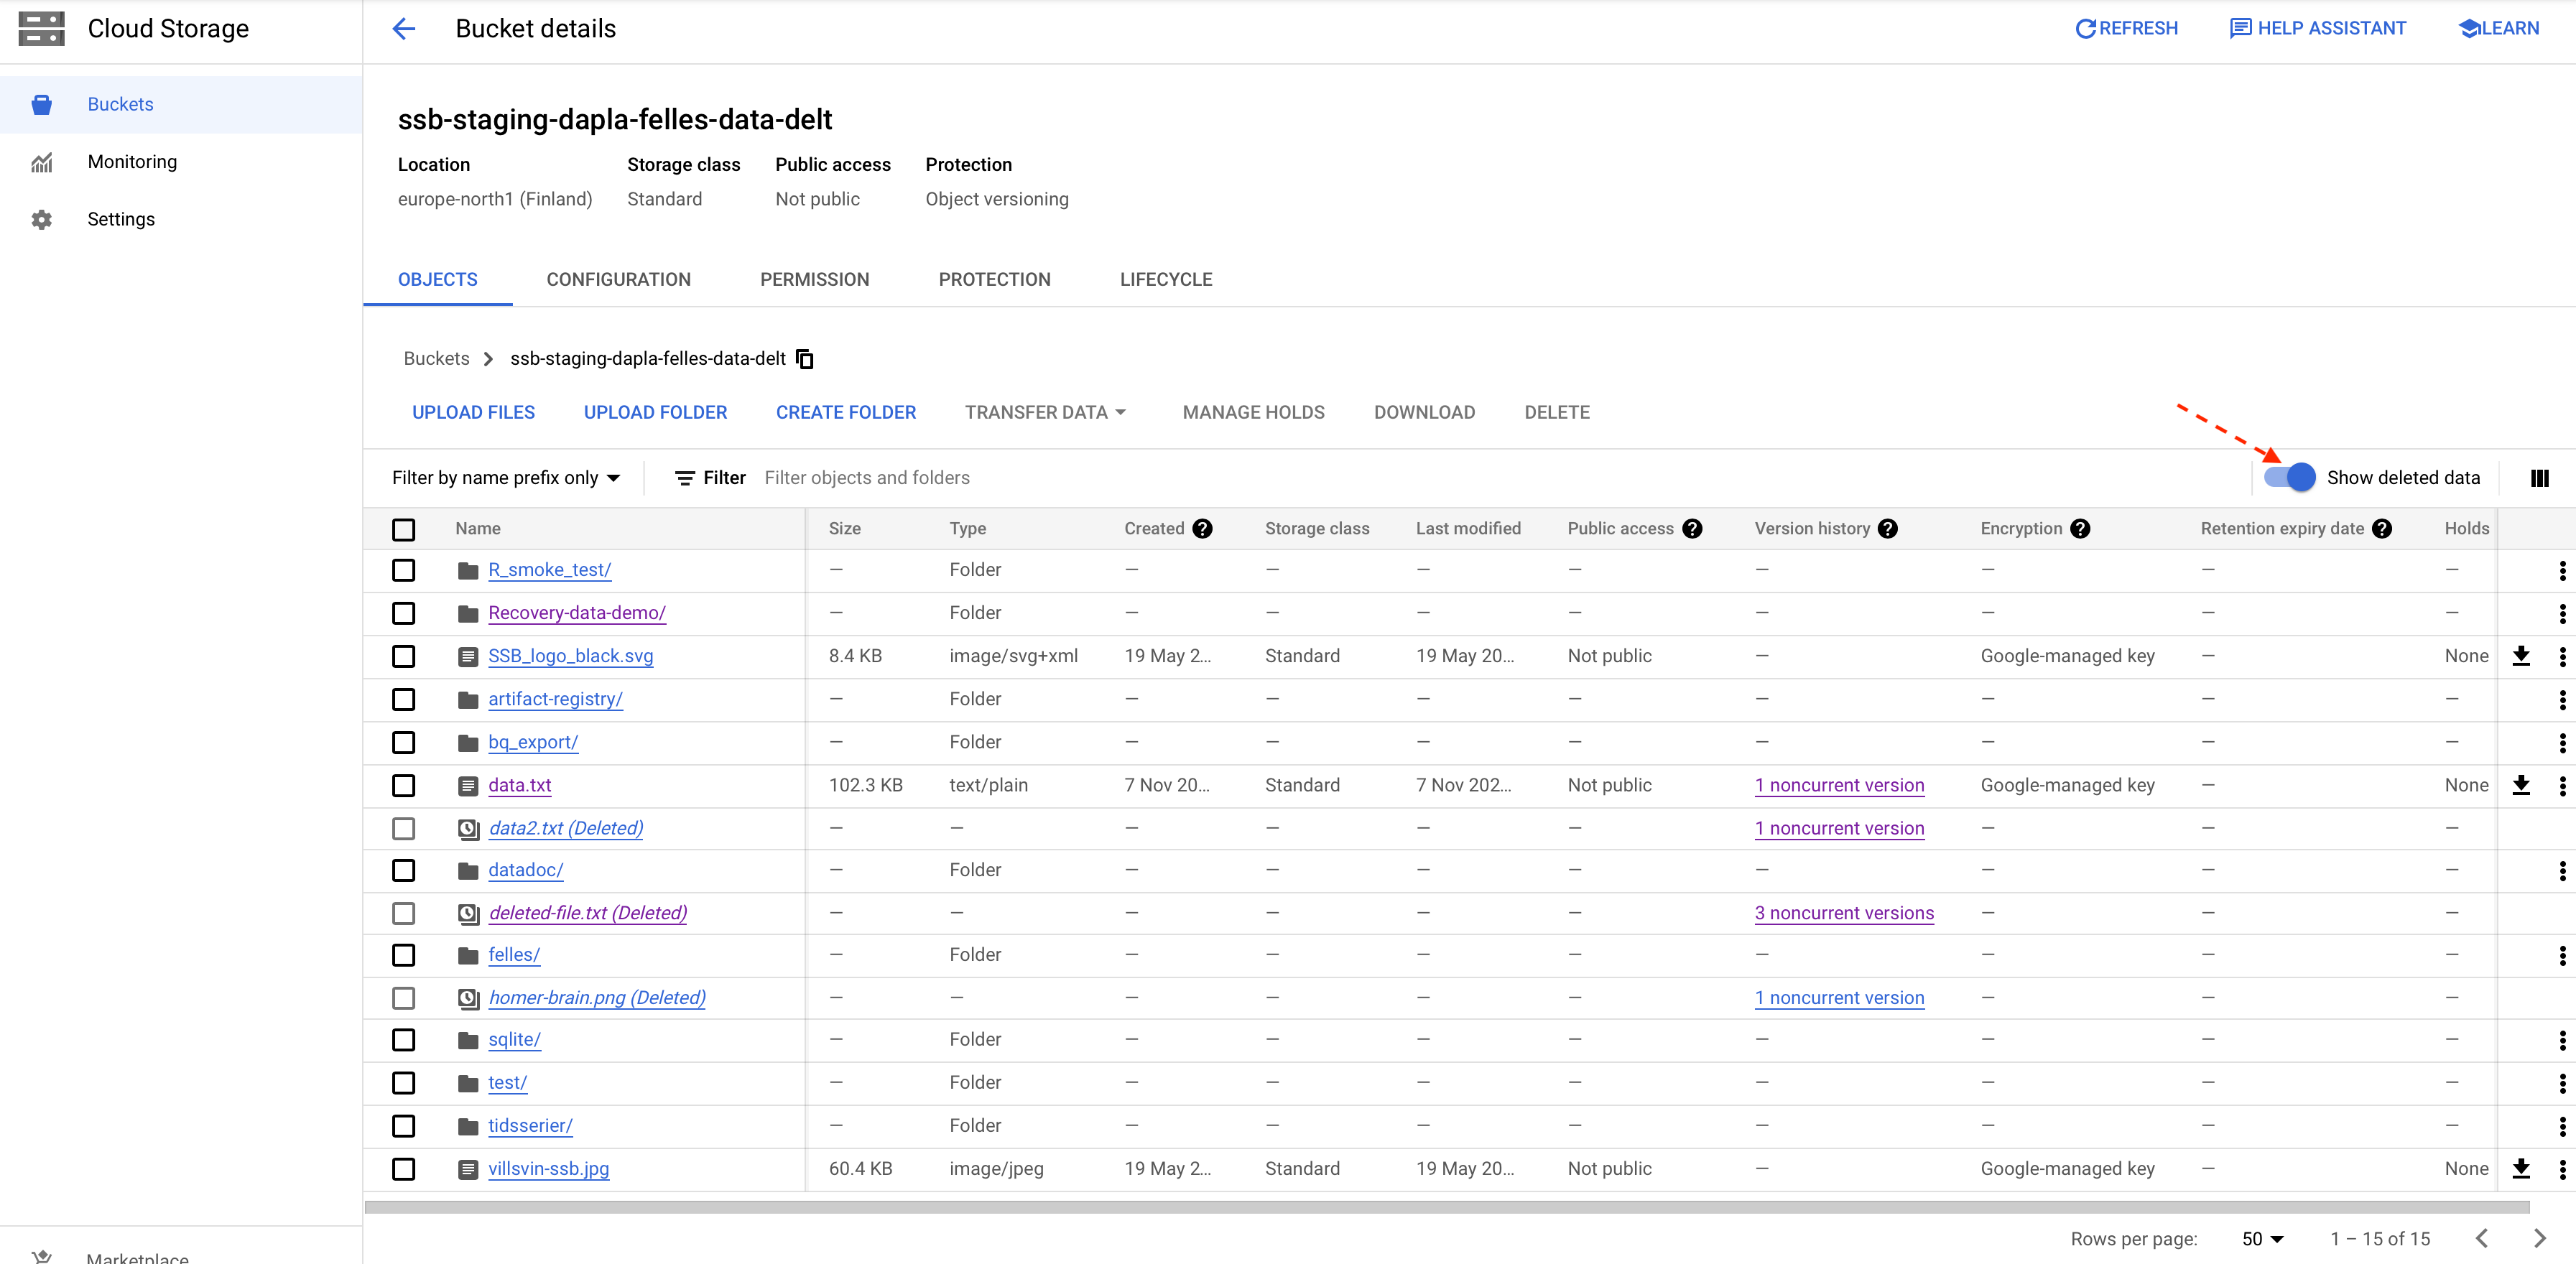2576x1264 pixels.
Task: Click the Help Assistant icon
Action: (2238, 29)
